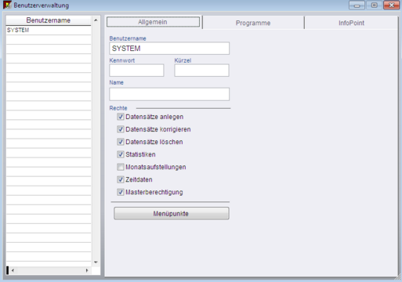This screenshot has width=402, height=282.
Task: Toggle the Zeitdaten checkbox
Action: [x=121, y=179]
